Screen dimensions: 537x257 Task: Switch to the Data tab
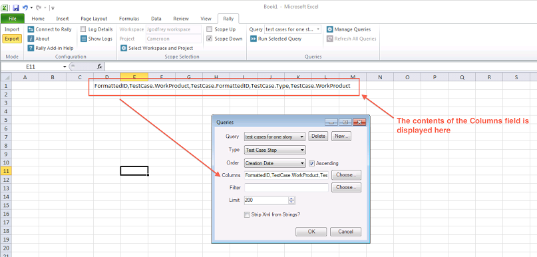[156, 19]
